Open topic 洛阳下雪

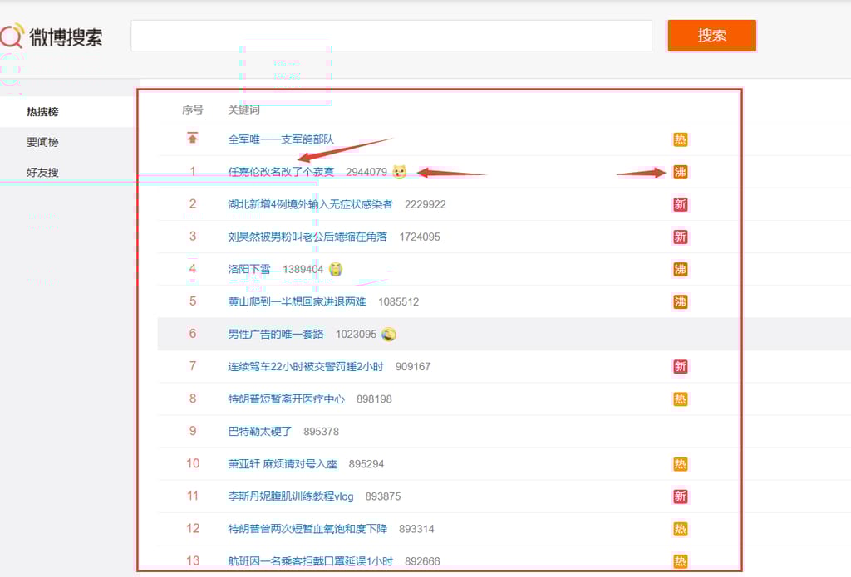click(x=249, y=270)
